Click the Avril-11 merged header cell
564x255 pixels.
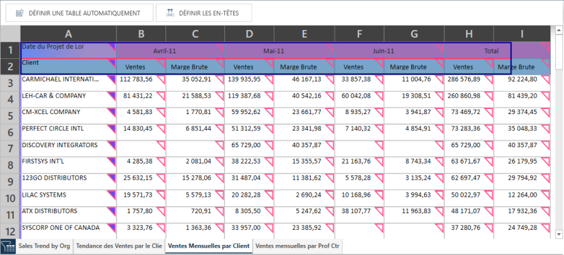tap(165, 51)
